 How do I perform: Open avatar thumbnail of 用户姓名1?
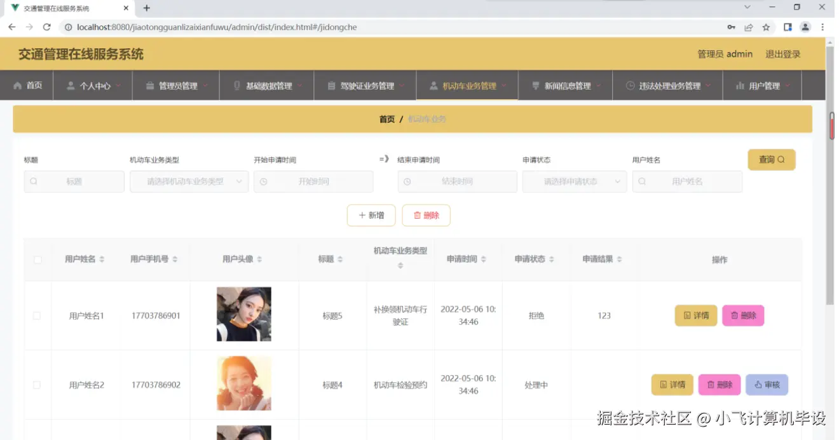(x=244, y=314)
